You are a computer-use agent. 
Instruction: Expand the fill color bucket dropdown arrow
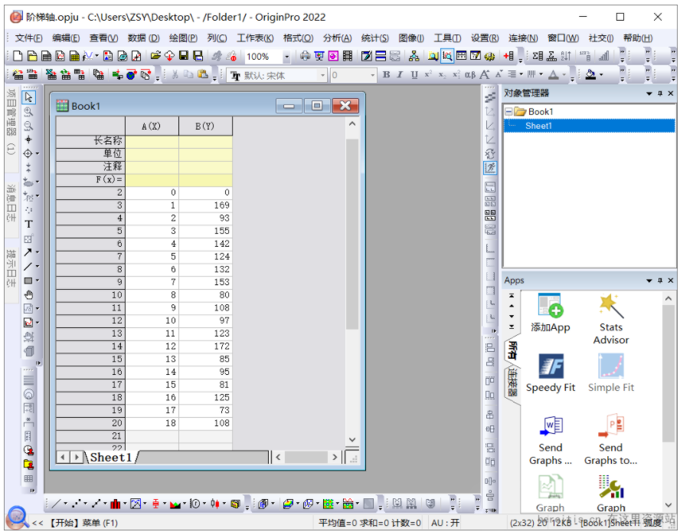[x=601, y=74]
